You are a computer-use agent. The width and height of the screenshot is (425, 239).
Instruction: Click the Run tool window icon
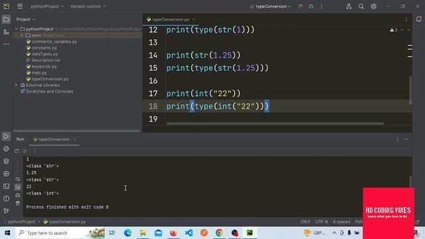(x=6, y=136)
